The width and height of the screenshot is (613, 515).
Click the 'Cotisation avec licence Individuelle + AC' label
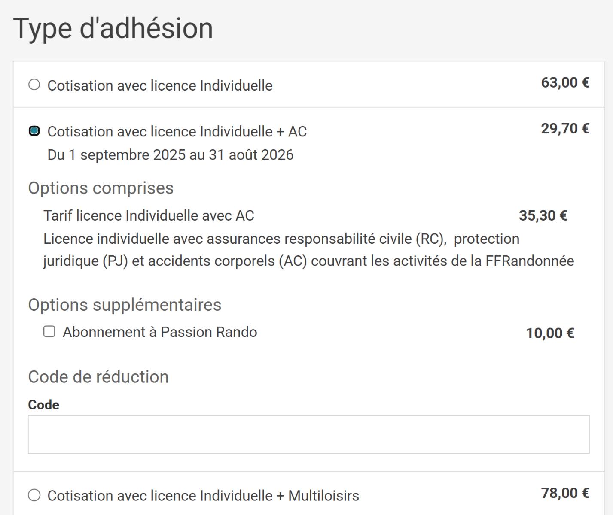point(177,131)
